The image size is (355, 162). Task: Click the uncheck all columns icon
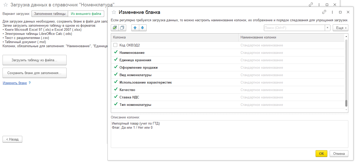pos(122,28)
